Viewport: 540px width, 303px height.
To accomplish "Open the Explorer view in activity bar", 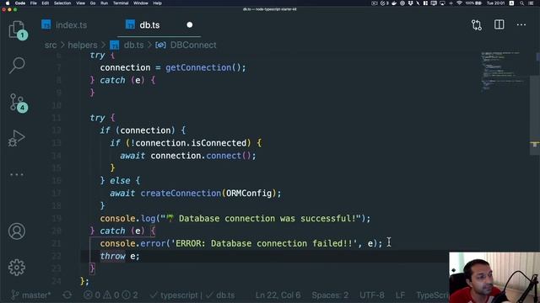I will click(17, 30).
